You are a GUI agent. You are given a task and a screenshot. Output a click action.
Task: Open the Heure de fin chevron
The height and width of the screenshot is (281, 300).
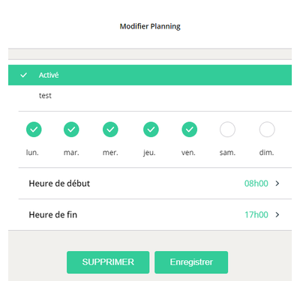[x=277, y=214]
